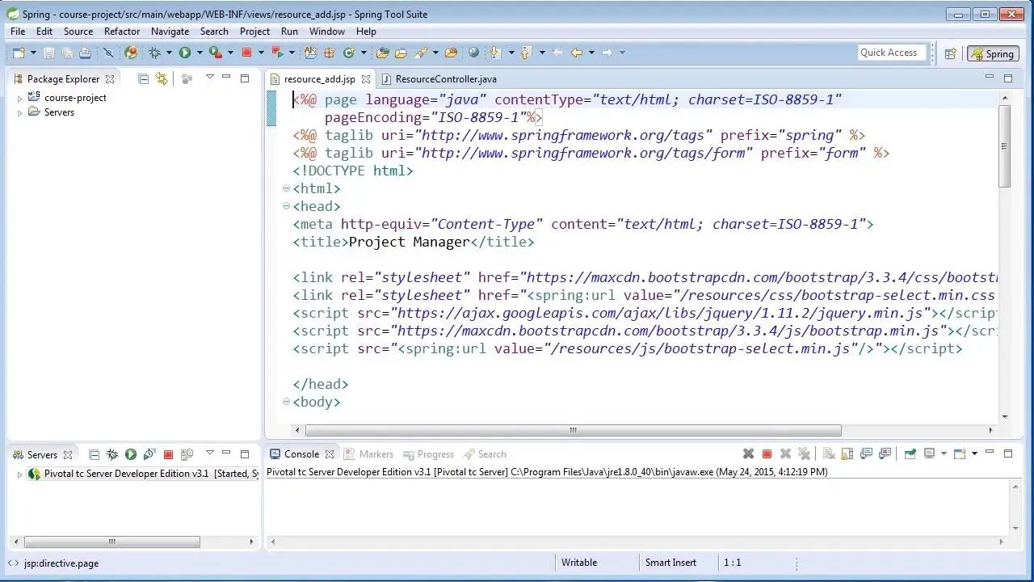1034x582 pixels.
Task: Collapse the html tag fold marker
Action: pyautogui.click(x=286, y=188)
